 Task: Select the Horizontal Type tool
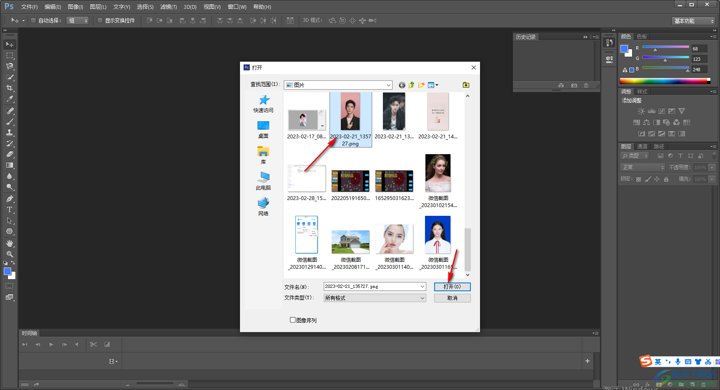[x=10, y=210]
